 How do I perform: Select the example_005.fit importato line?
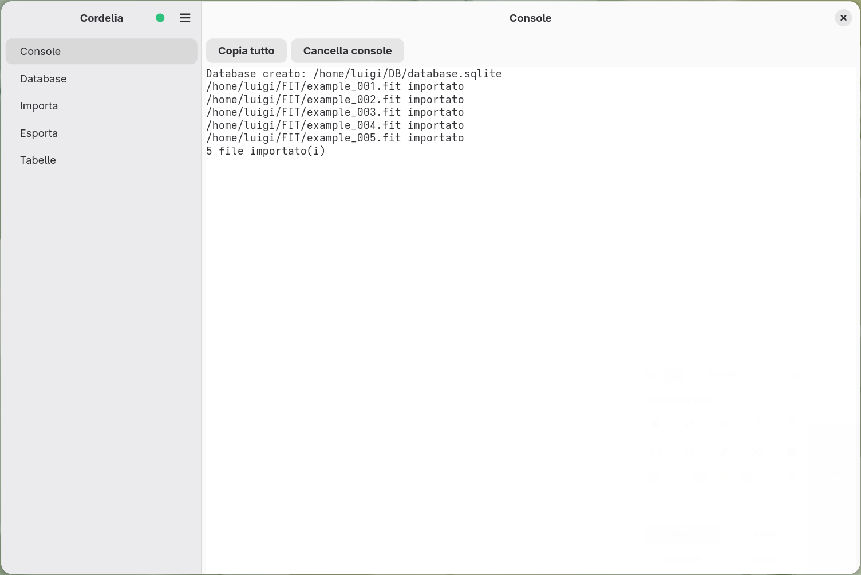[335, 138]
